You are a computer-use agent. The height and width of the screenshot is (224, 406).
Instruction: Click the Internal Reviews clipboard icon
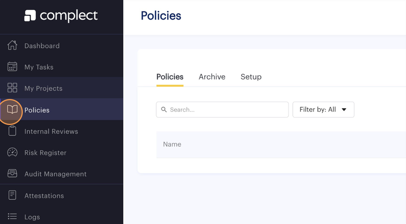click(12, 131)
